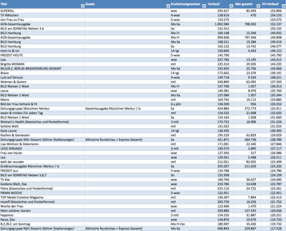
Task: Select the Titel header cell
Action: coord(42,4)
